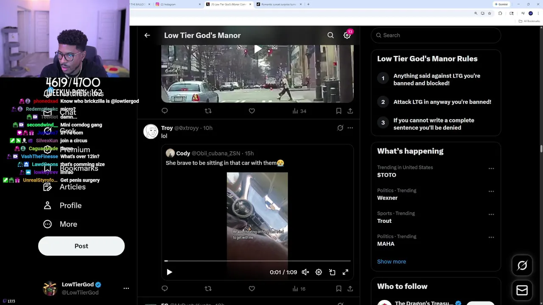The width and height of the screenshot is (543, 305).
Task: Open Cody's quoted post avatar
Action: [170, 153]
